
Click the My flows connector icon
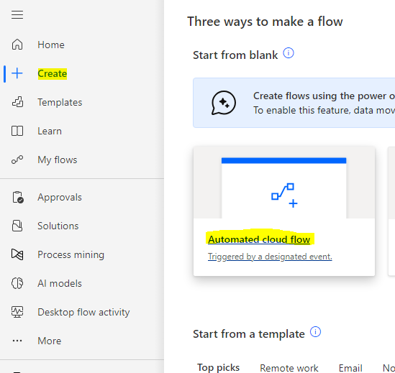(x=17, y=160)
